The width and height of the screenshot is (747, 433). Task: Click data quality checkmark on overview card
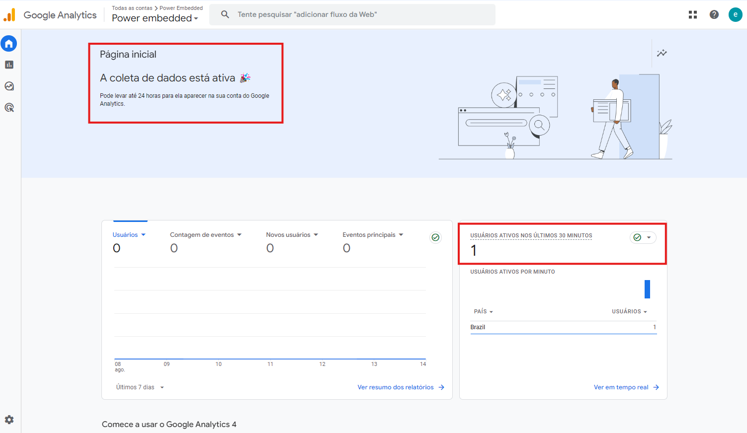click(435, 238)
